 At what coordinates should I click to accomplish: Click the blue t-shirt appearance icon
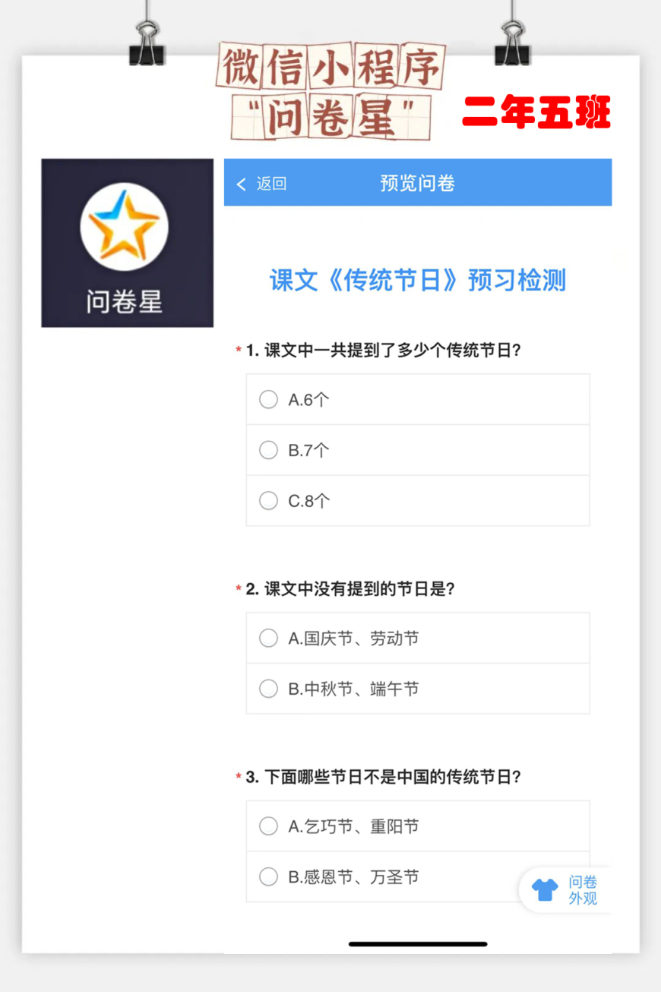coord(545,889)
